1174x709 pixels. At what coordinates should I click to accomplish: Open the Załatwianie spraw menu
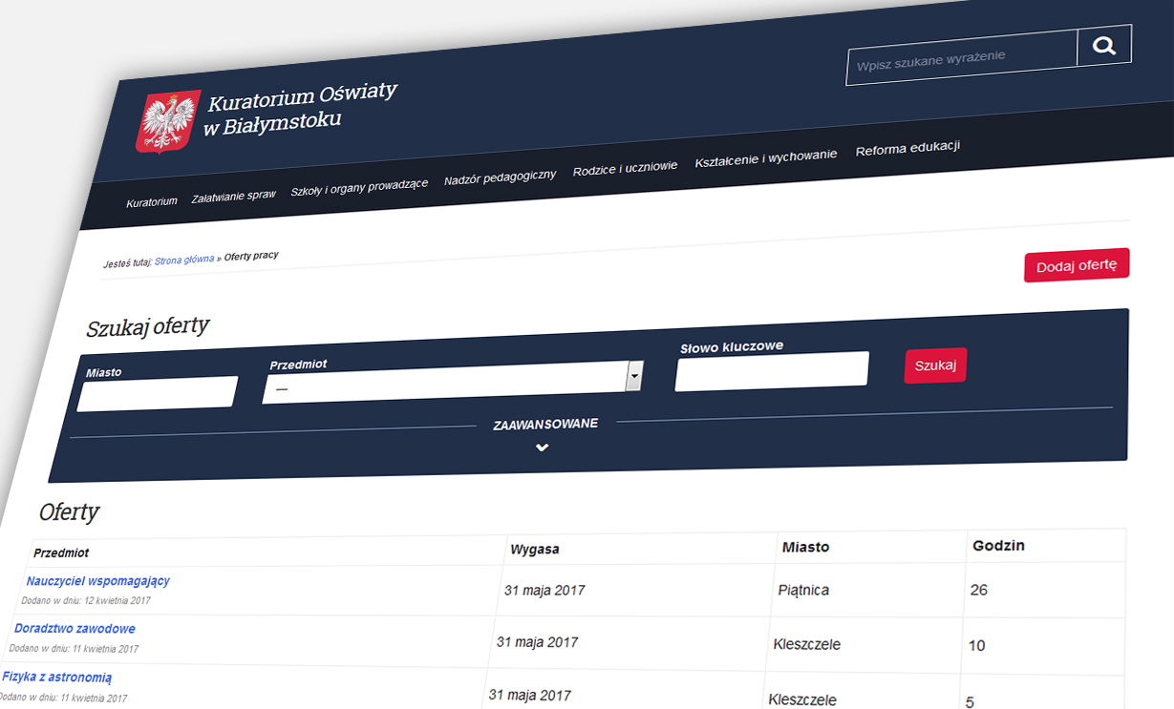[x=233, y=195]
